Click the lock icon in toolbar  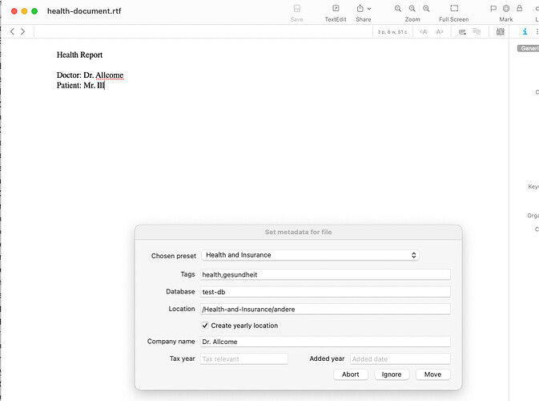tap(520, 9)
